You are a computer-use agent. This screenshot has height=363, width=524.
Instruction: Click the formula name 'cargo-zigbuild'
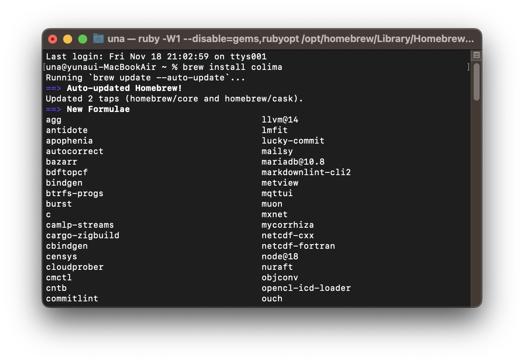pos(83,236)
